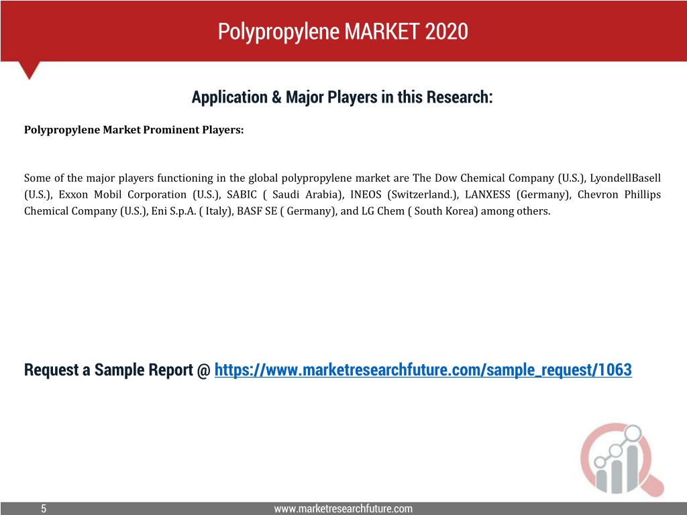Click 'South Korea' in the paragraph
This screenshot has width=687, height=515.
coord(444,211)
